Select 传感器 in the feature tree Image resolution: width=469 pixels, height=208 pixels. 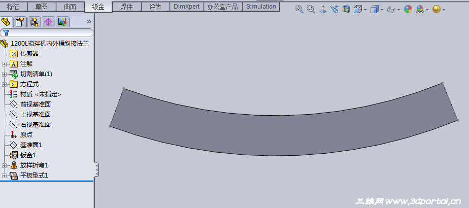coord(29,54)
